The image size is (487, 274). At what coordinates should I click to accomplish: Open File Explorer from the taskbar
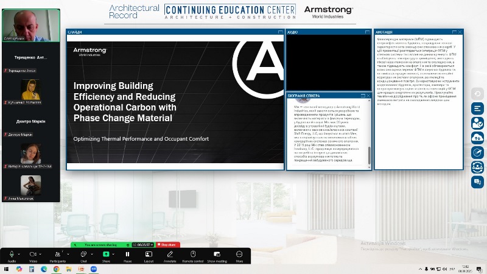(69, 269)
